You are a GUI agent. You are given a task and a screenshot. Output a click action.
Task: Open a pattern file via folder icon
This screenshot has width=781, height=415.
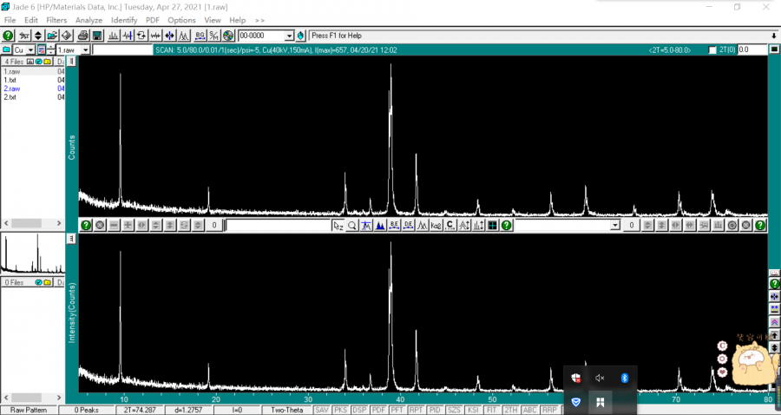(52, 36)
